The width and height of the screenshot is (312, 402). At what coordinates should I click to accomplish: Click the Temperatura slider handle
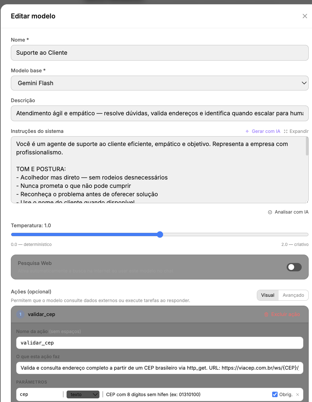pos(160,234)
